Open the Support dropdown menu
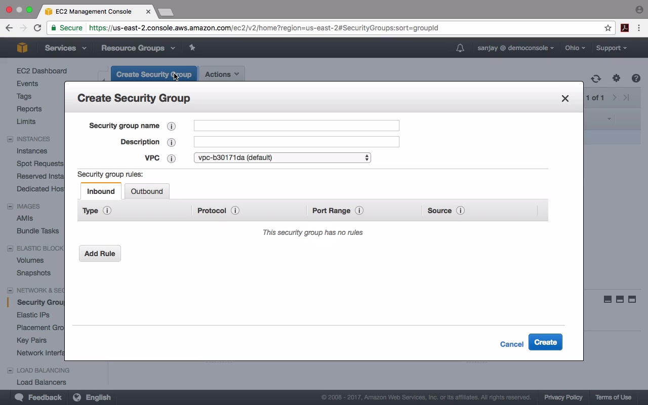 tap(611, 48)
